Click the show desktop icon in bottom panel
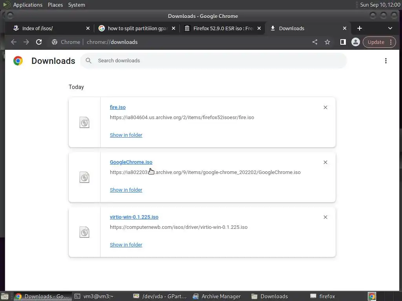Viewport: 402px width, 301px height. tap(5, 296)
